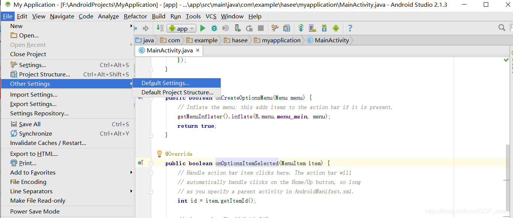Choose Close Project from File menu
Image resolution: width=513 pixels, height=218 pixels.
[x=68, y=54]
